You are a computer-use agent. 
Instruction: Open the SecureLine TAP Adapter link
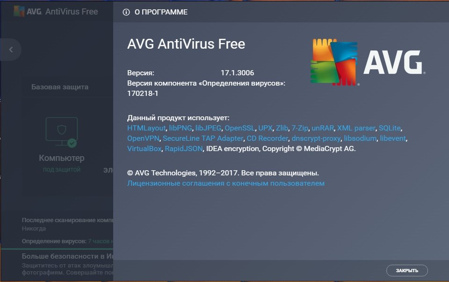click(x=203, y=138)
